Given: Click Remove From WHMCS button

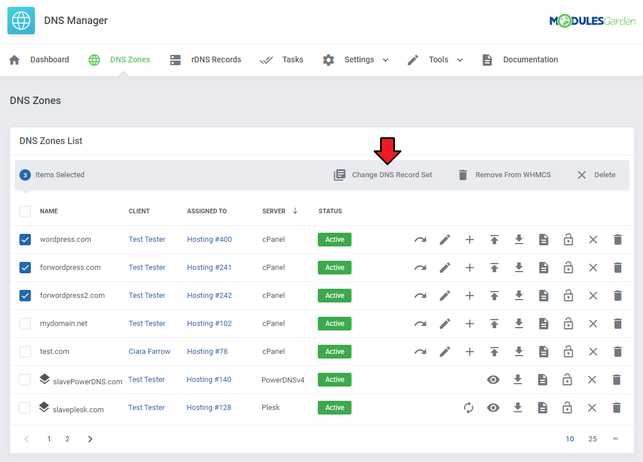Looking at the screenshot, I should (x=504, y=175).
